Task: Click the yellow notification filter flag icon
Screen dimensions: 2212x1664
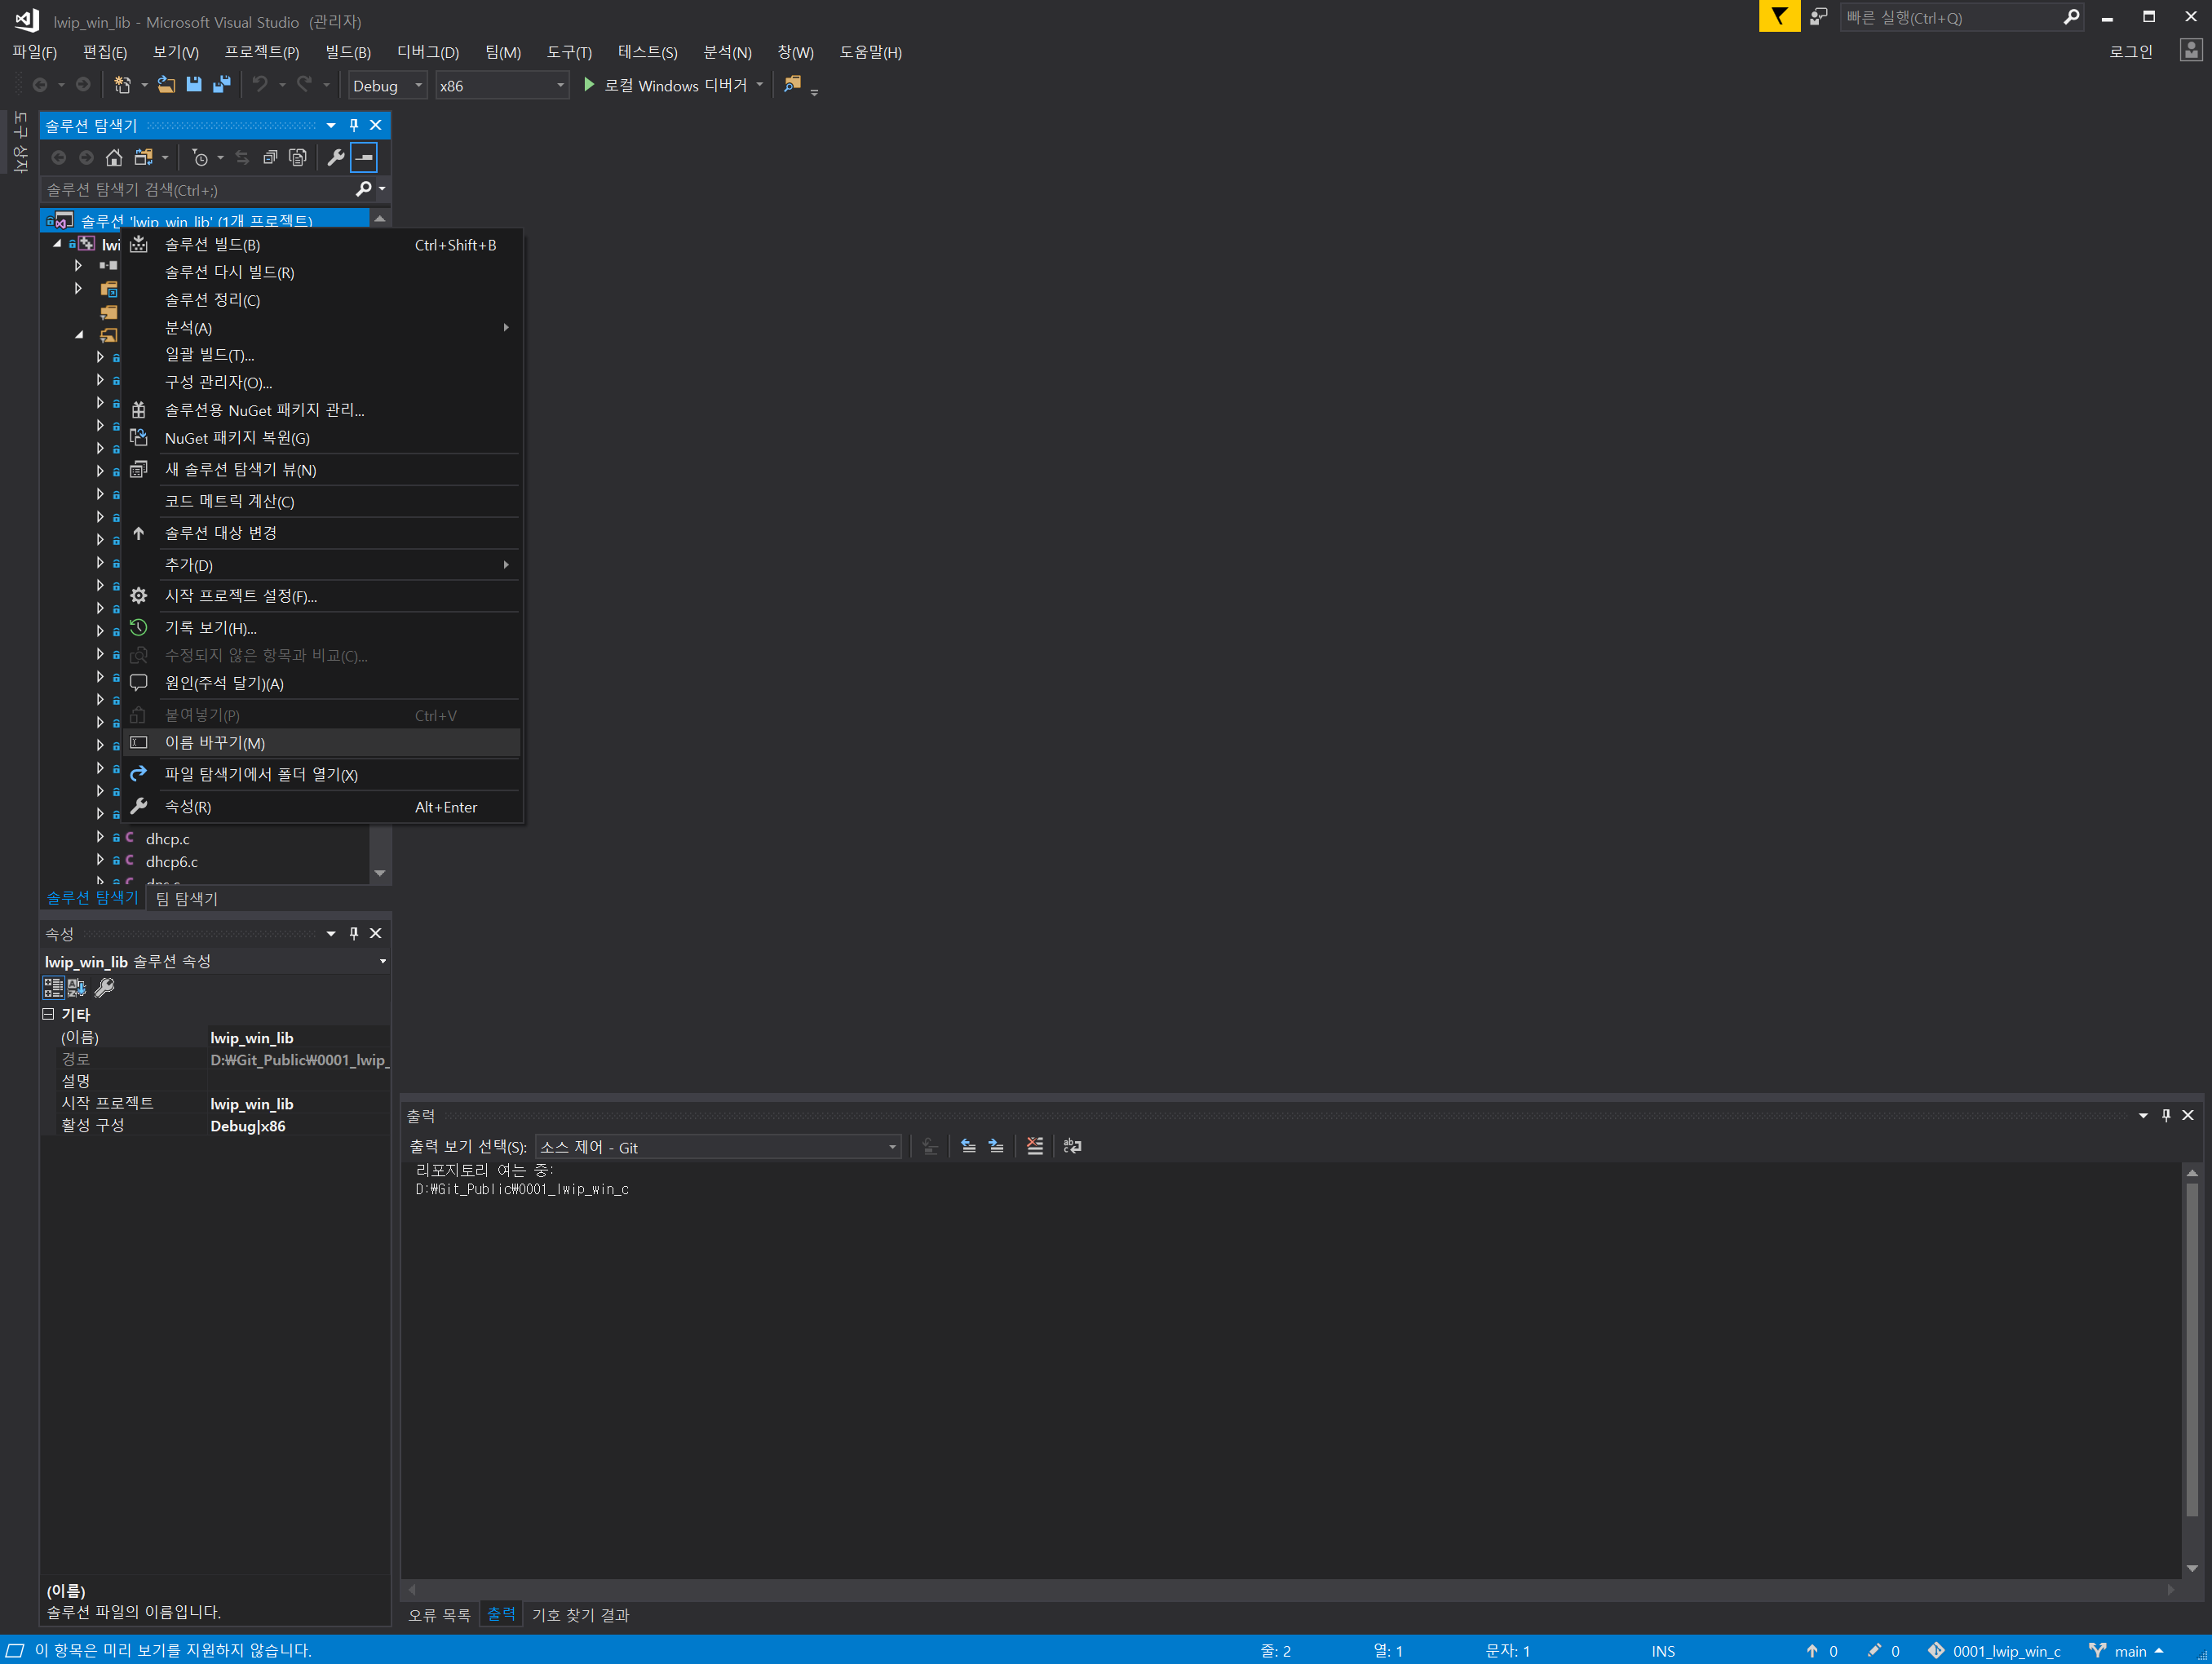Action: coord(1779,17)
